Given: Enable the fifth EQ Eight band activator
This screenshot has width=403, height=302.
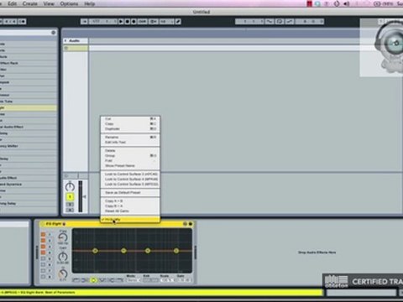Looking at the screenshot, I should pyautogui.click(x=43, y=258).
